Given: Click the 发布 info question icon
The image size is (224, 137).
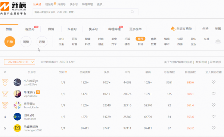Looking at the screenshot, I should (x=66, y=72).
